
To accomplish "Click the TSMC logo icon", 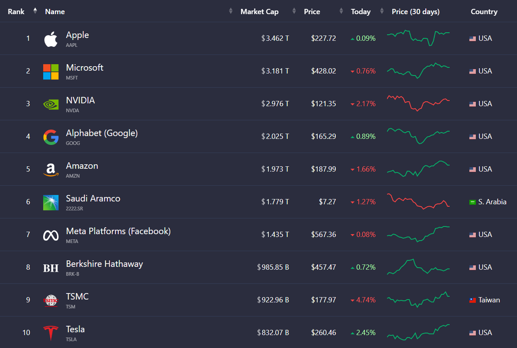I will pyautogui.click(x=51, y=300).
